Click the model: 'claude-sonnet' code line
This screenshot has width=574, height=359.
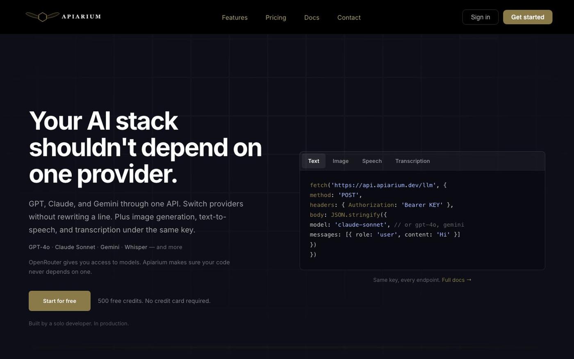click(x=387, y=224)
